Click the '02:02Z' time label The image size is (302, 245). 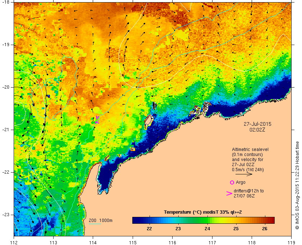(257, 130)
